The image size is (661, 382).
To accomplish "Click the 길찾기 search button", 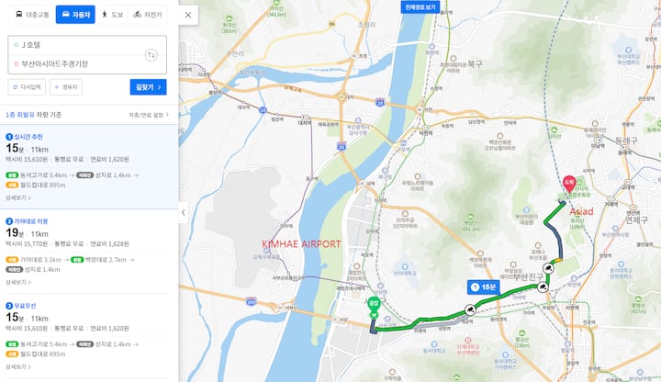I will pos(148,87).
